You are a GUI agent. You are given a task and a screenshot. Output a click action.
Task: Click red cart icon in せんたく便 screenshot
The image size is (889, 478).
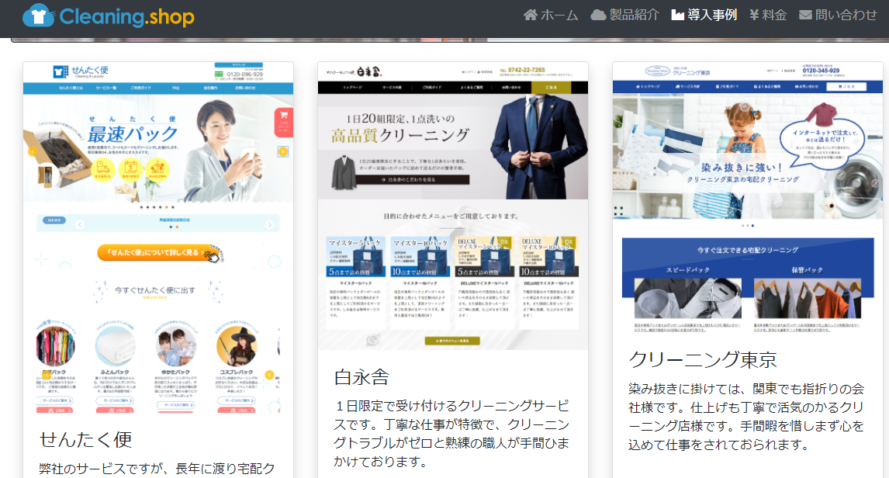[283, 122]
